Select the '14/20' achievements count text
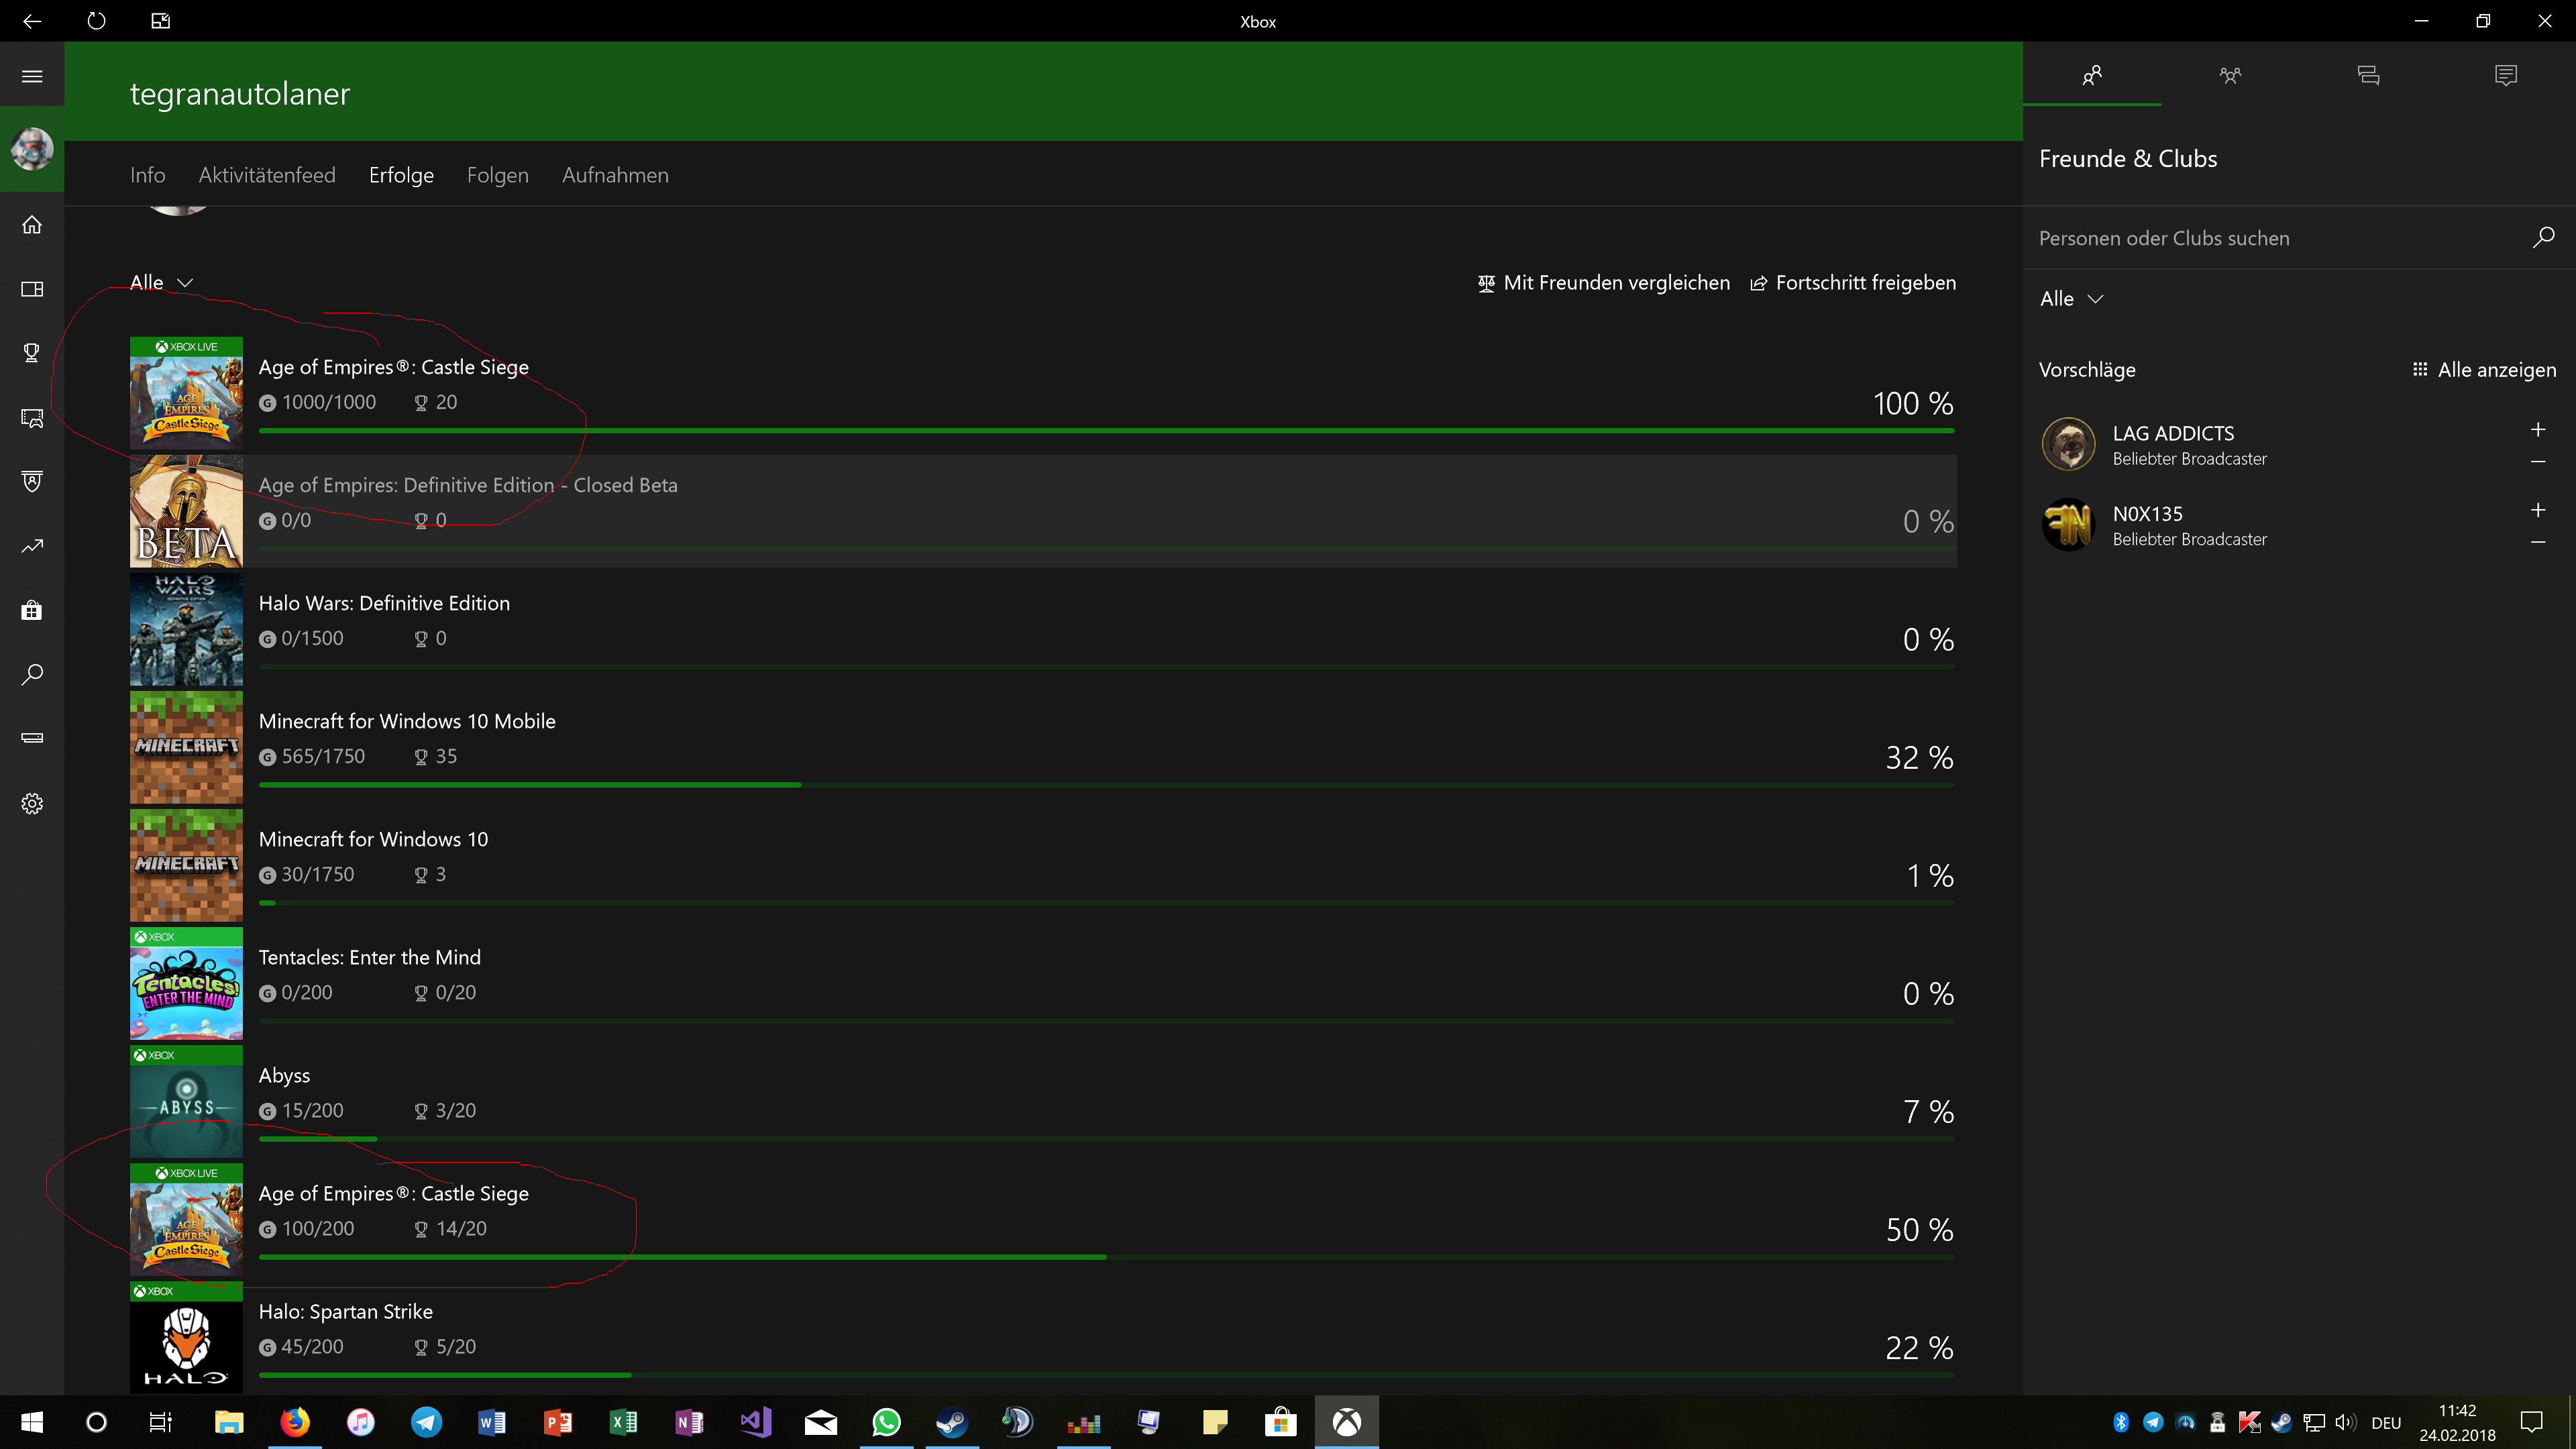2576x1449 pixels. click(x=461, y=1228)
